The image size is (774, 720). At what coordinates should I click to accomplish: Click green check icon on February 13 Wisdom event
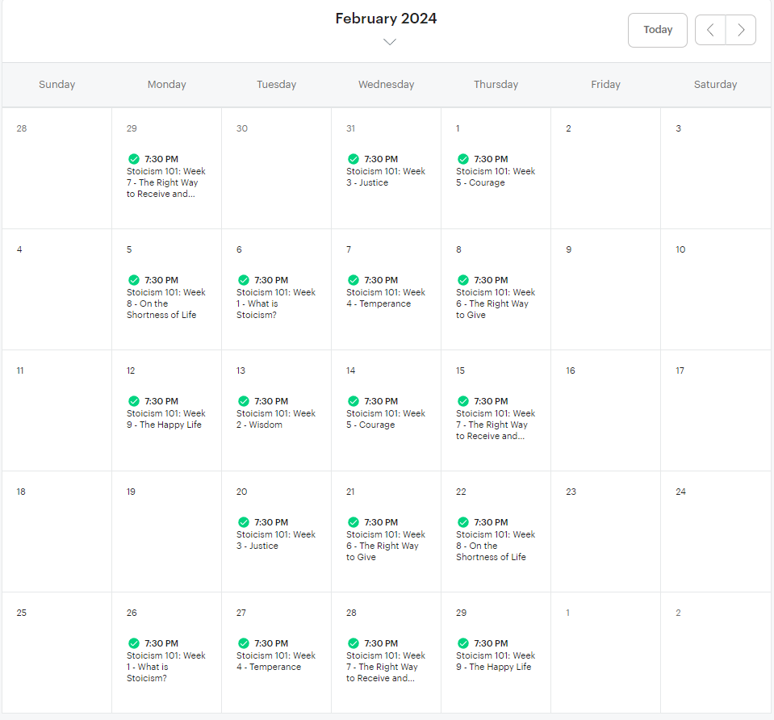[244, 401]
